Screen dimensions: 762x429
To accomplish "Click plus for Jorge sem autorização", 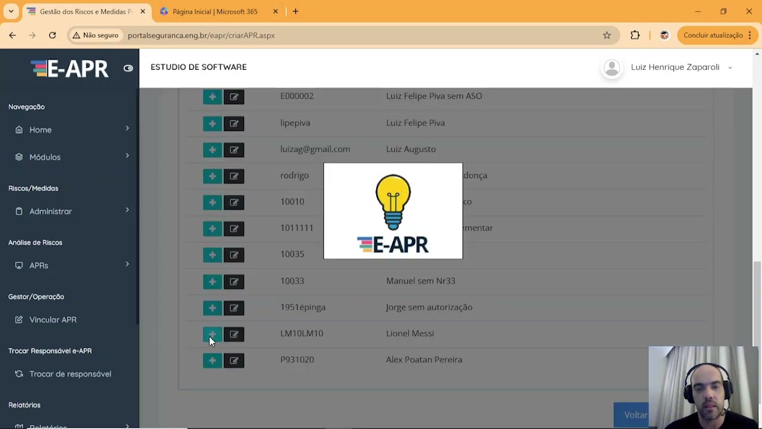I will pos(213,307).
